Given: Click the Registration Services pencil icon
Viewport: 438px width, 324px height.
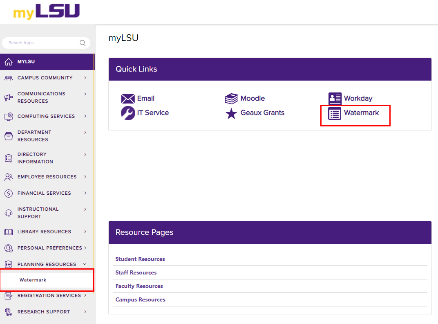Looking at the screenshot, I should coord(9,296).
